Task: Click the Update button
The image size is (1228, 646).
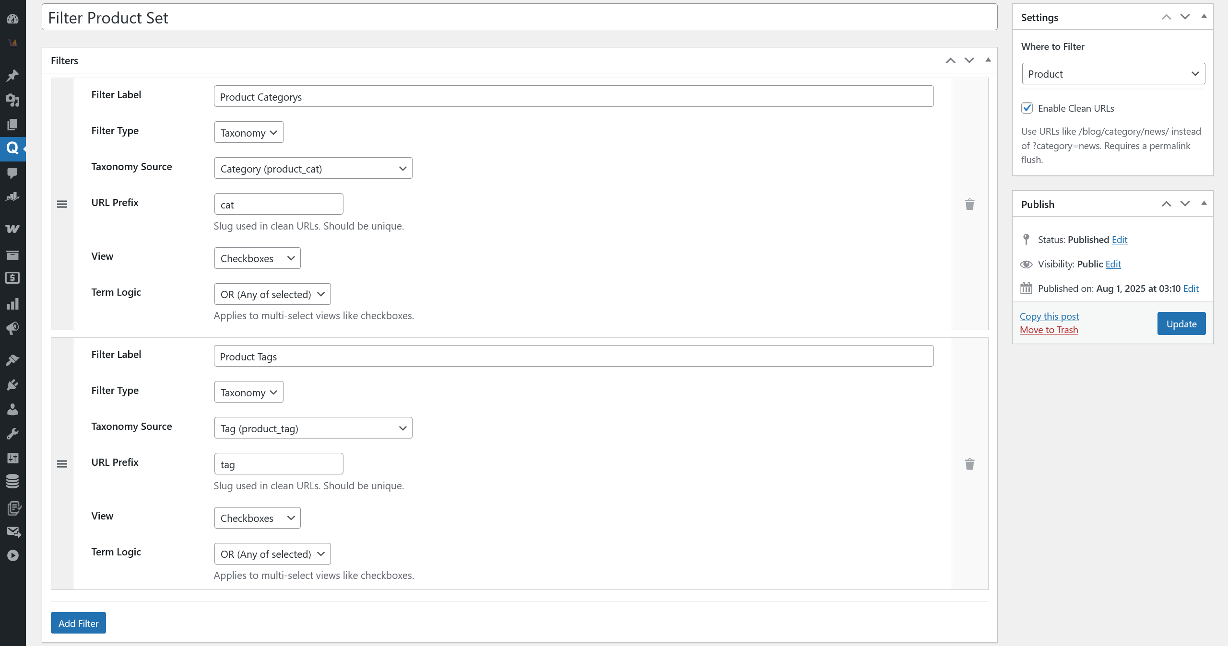Action: (x=1181, y=324)
